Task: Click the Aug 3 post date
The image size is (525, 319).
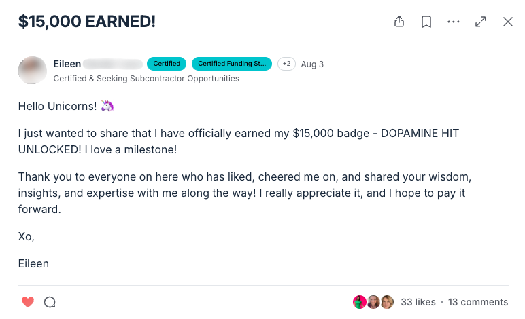Action: pos(312,64)
